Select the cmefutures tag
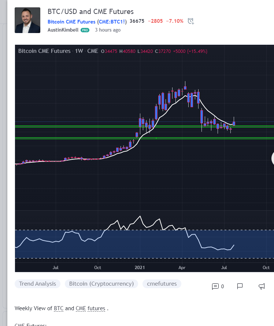Image resolution: width=274 pixels, height=326 pixels. coord(162,283)
